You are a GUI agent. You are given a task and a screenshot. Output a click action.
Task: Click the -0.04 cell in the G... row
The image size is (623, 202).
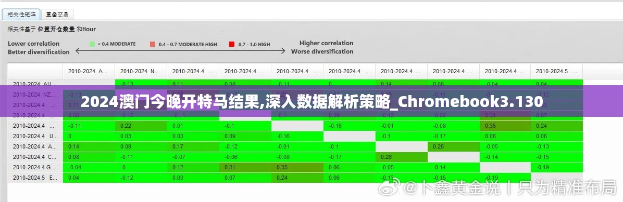pos(89,167)
